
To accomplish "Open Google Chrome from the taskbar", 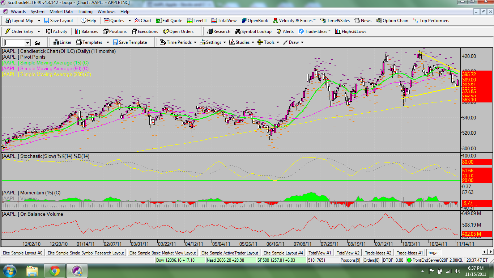I will pyautogui.click(x=55, y=271).
